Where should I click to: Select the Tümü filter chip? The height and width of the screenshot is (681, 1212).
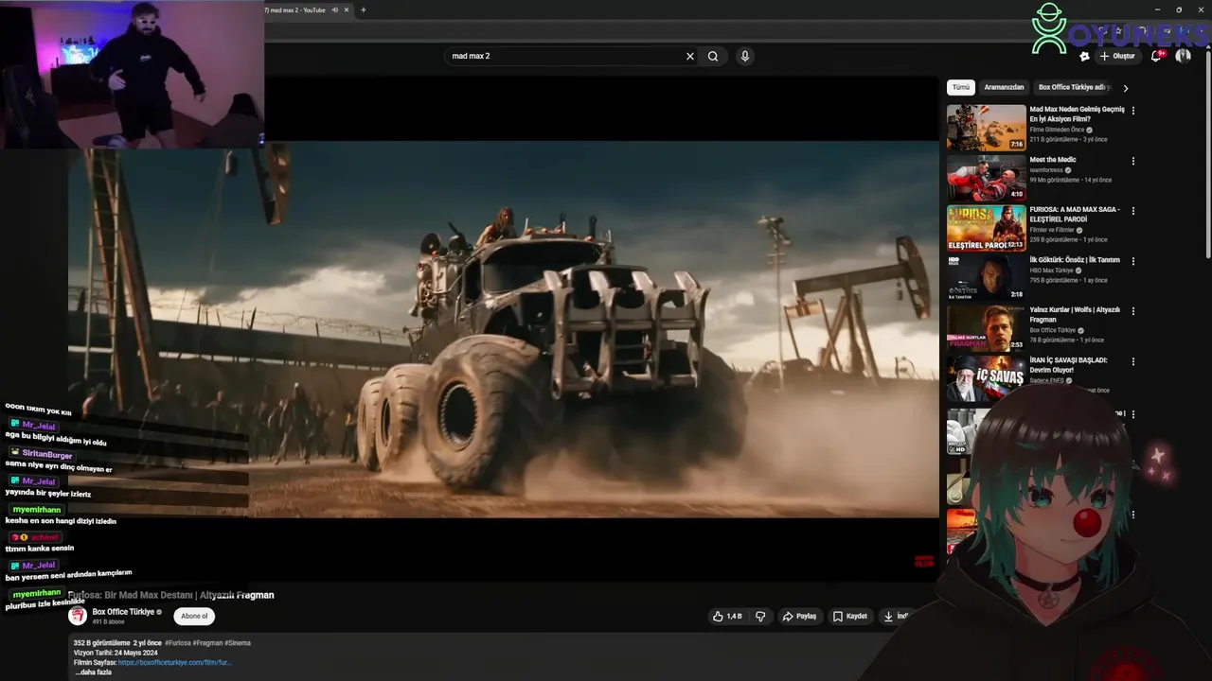(x=961, y=87)
